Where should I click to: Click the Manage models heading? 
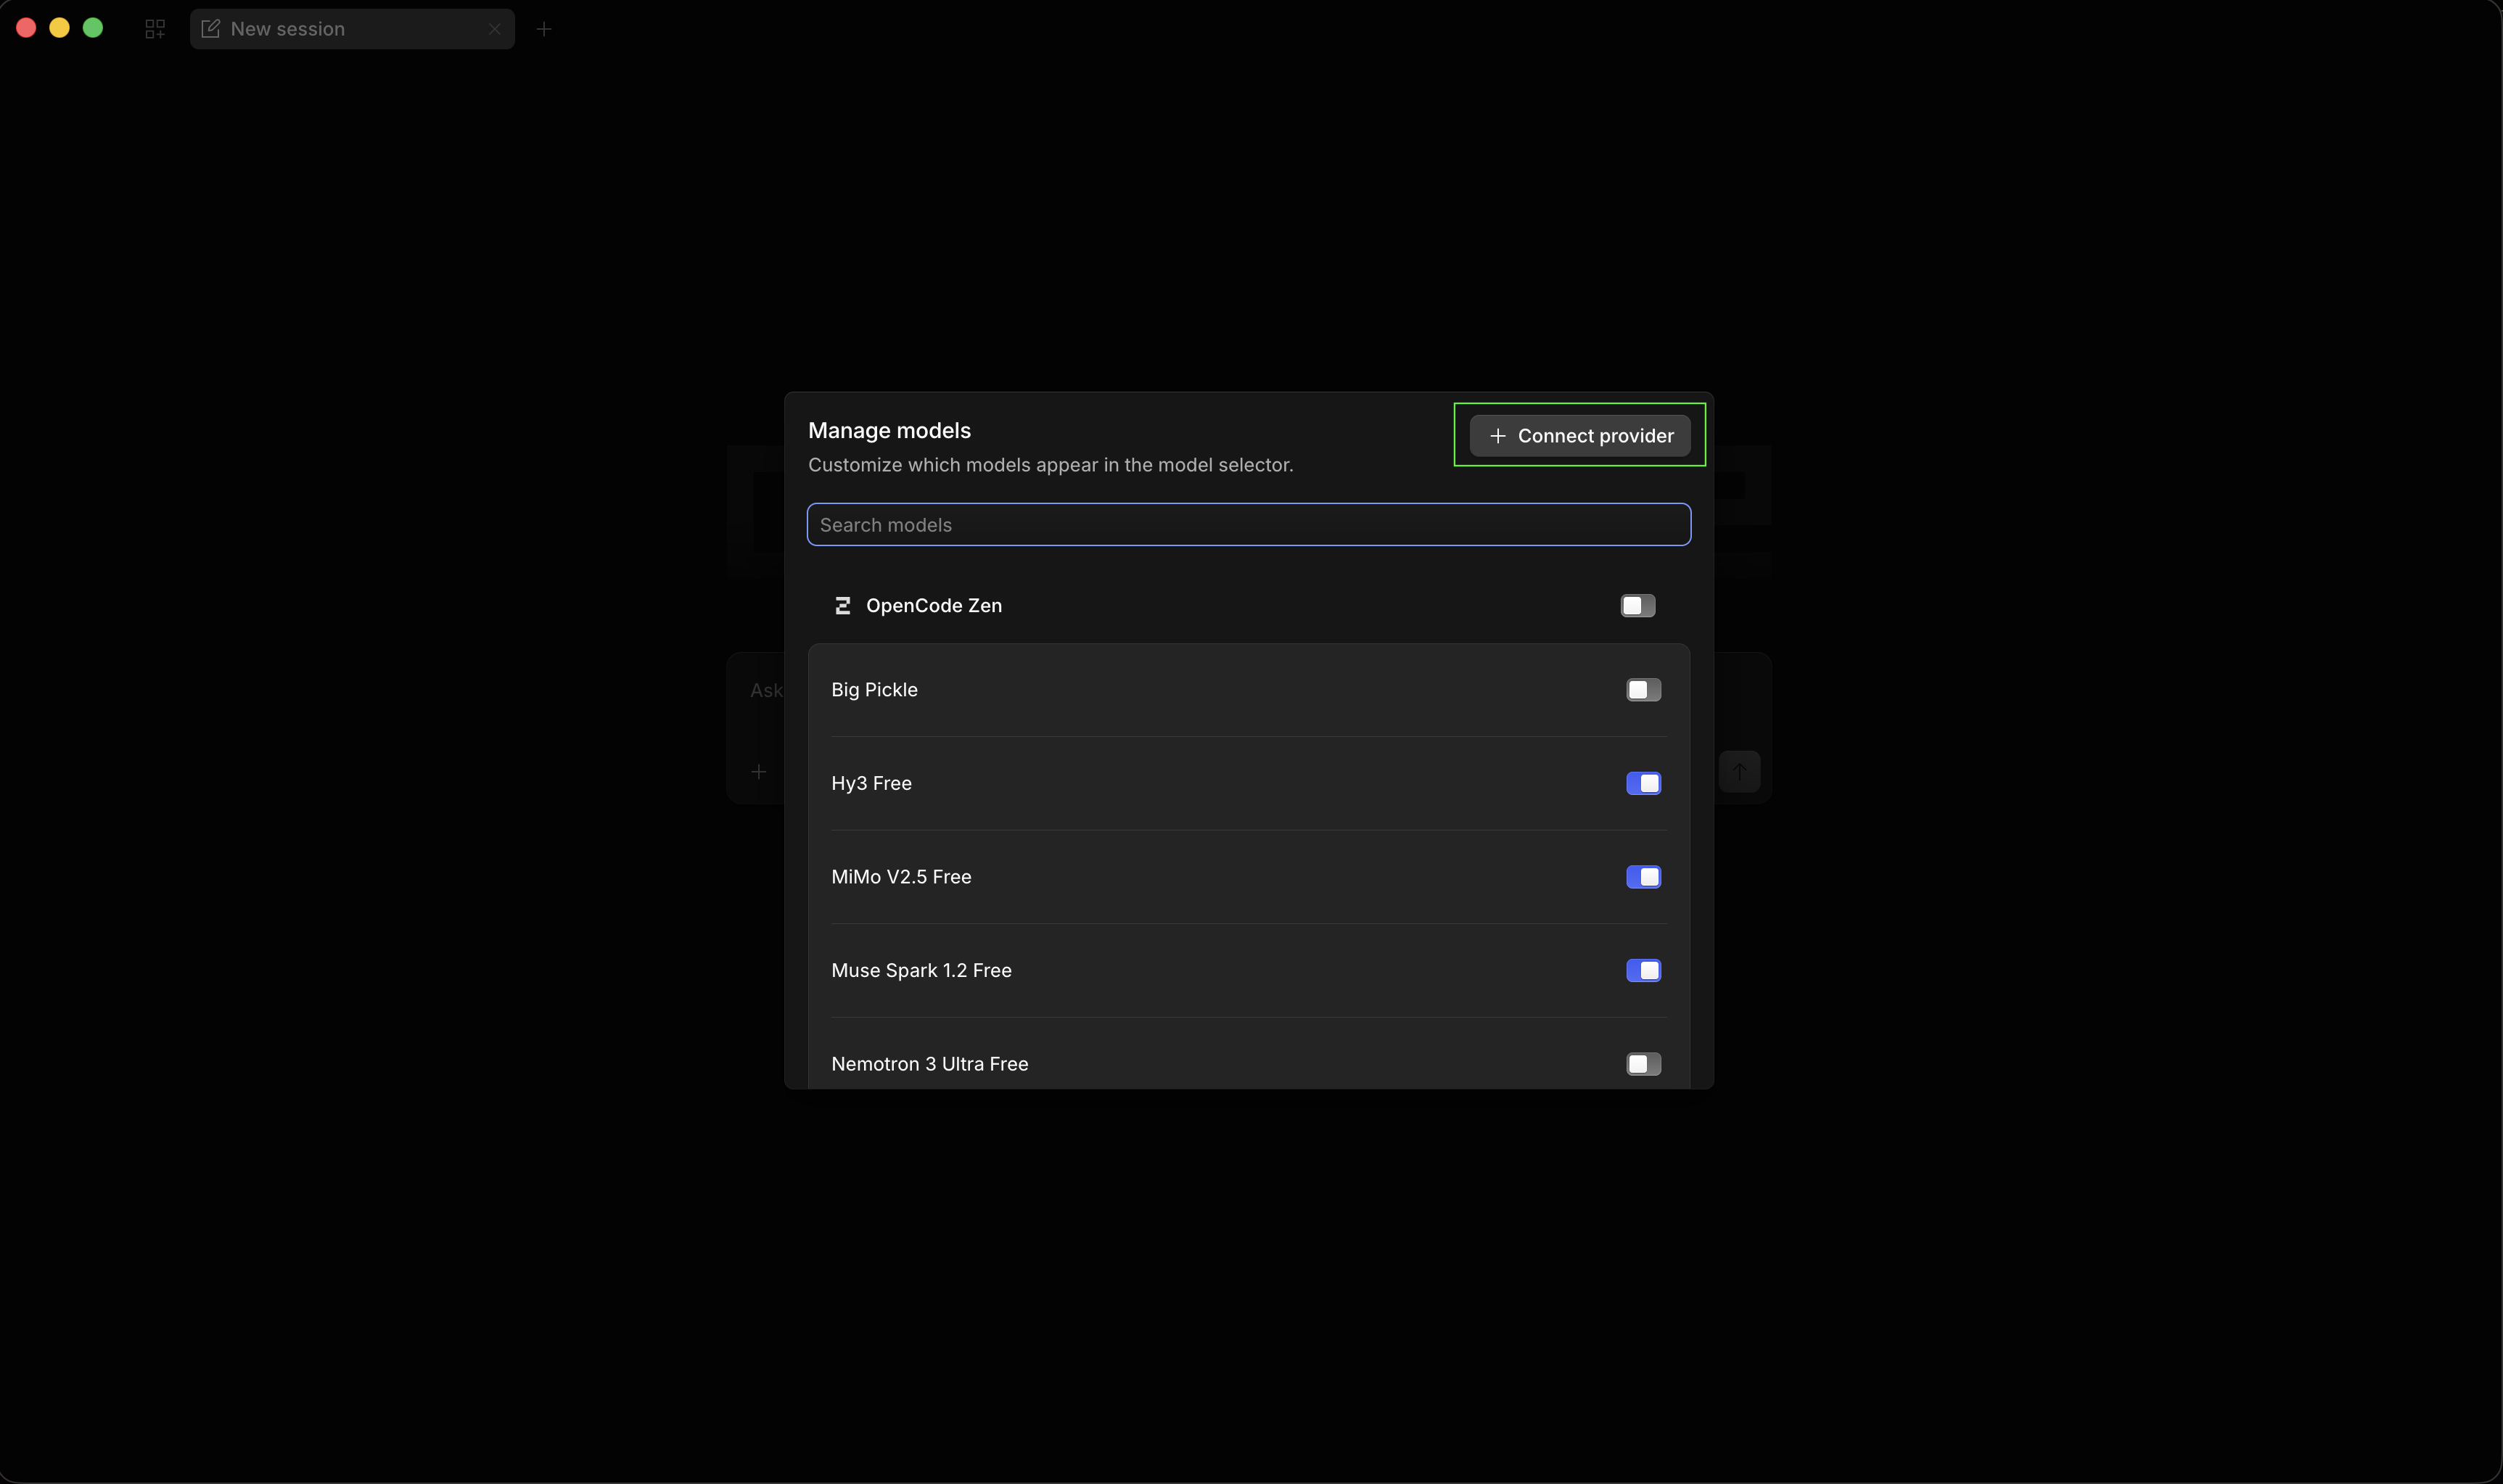[889, 430]
